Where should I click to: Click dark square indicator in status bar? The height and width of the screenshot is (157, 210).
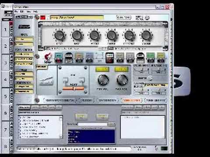[x=164, y=148]
